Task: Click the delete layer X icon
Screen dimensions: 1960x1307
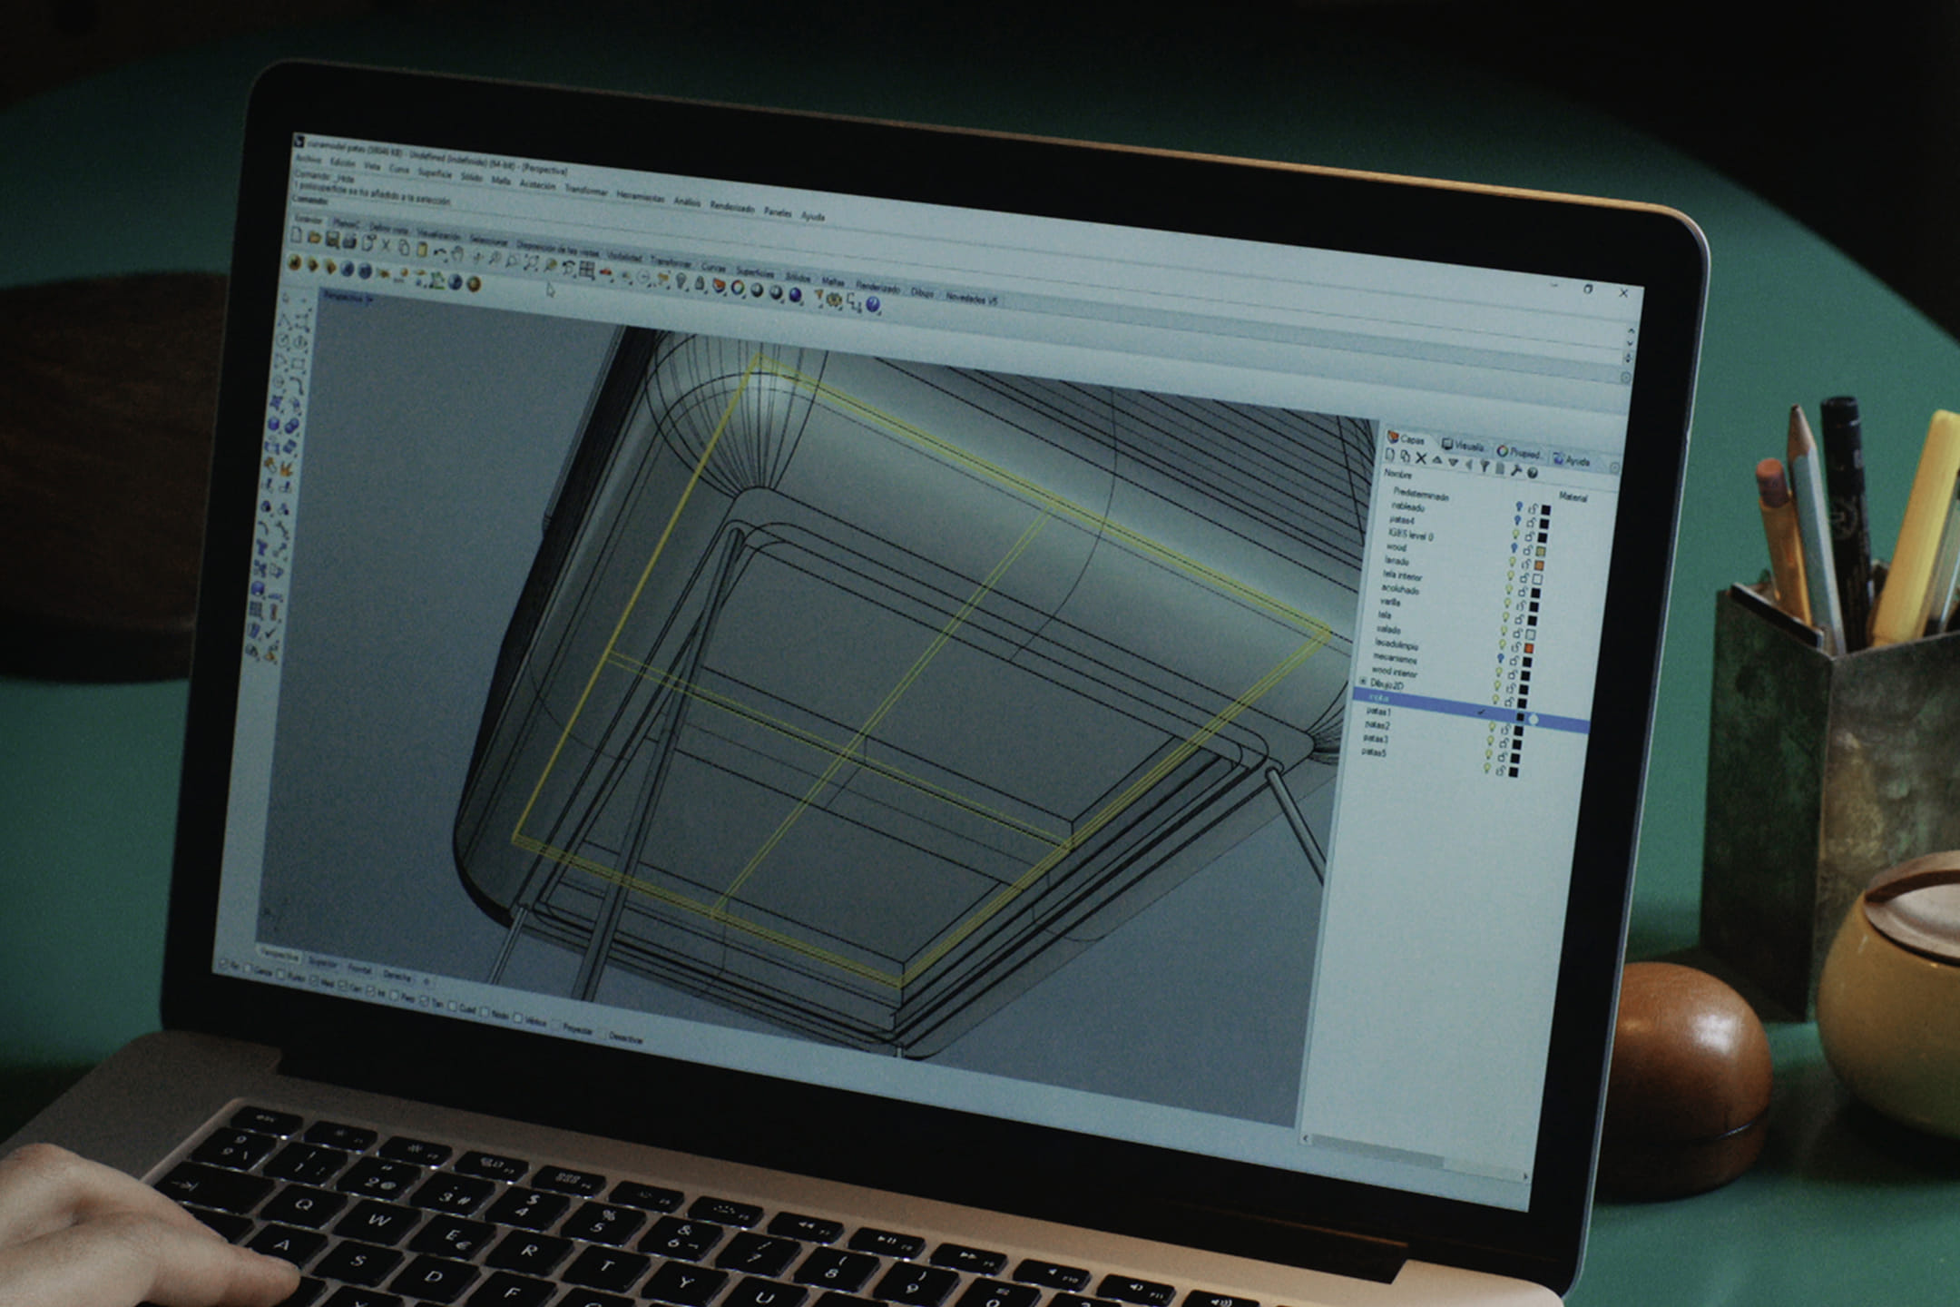Action: pyautogui.click(x=1421, y=459)
